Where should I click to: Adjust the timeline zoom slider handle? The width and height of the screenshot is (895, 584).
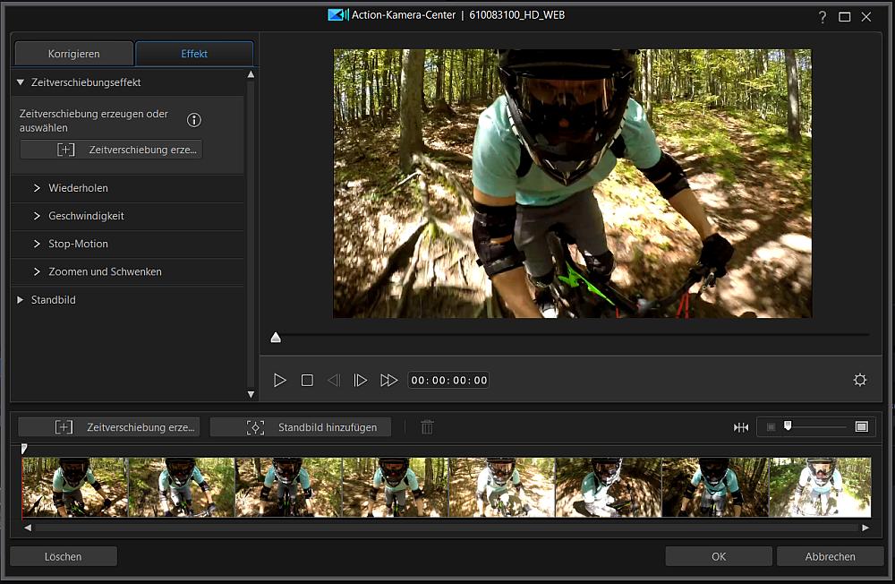point(788,426)
